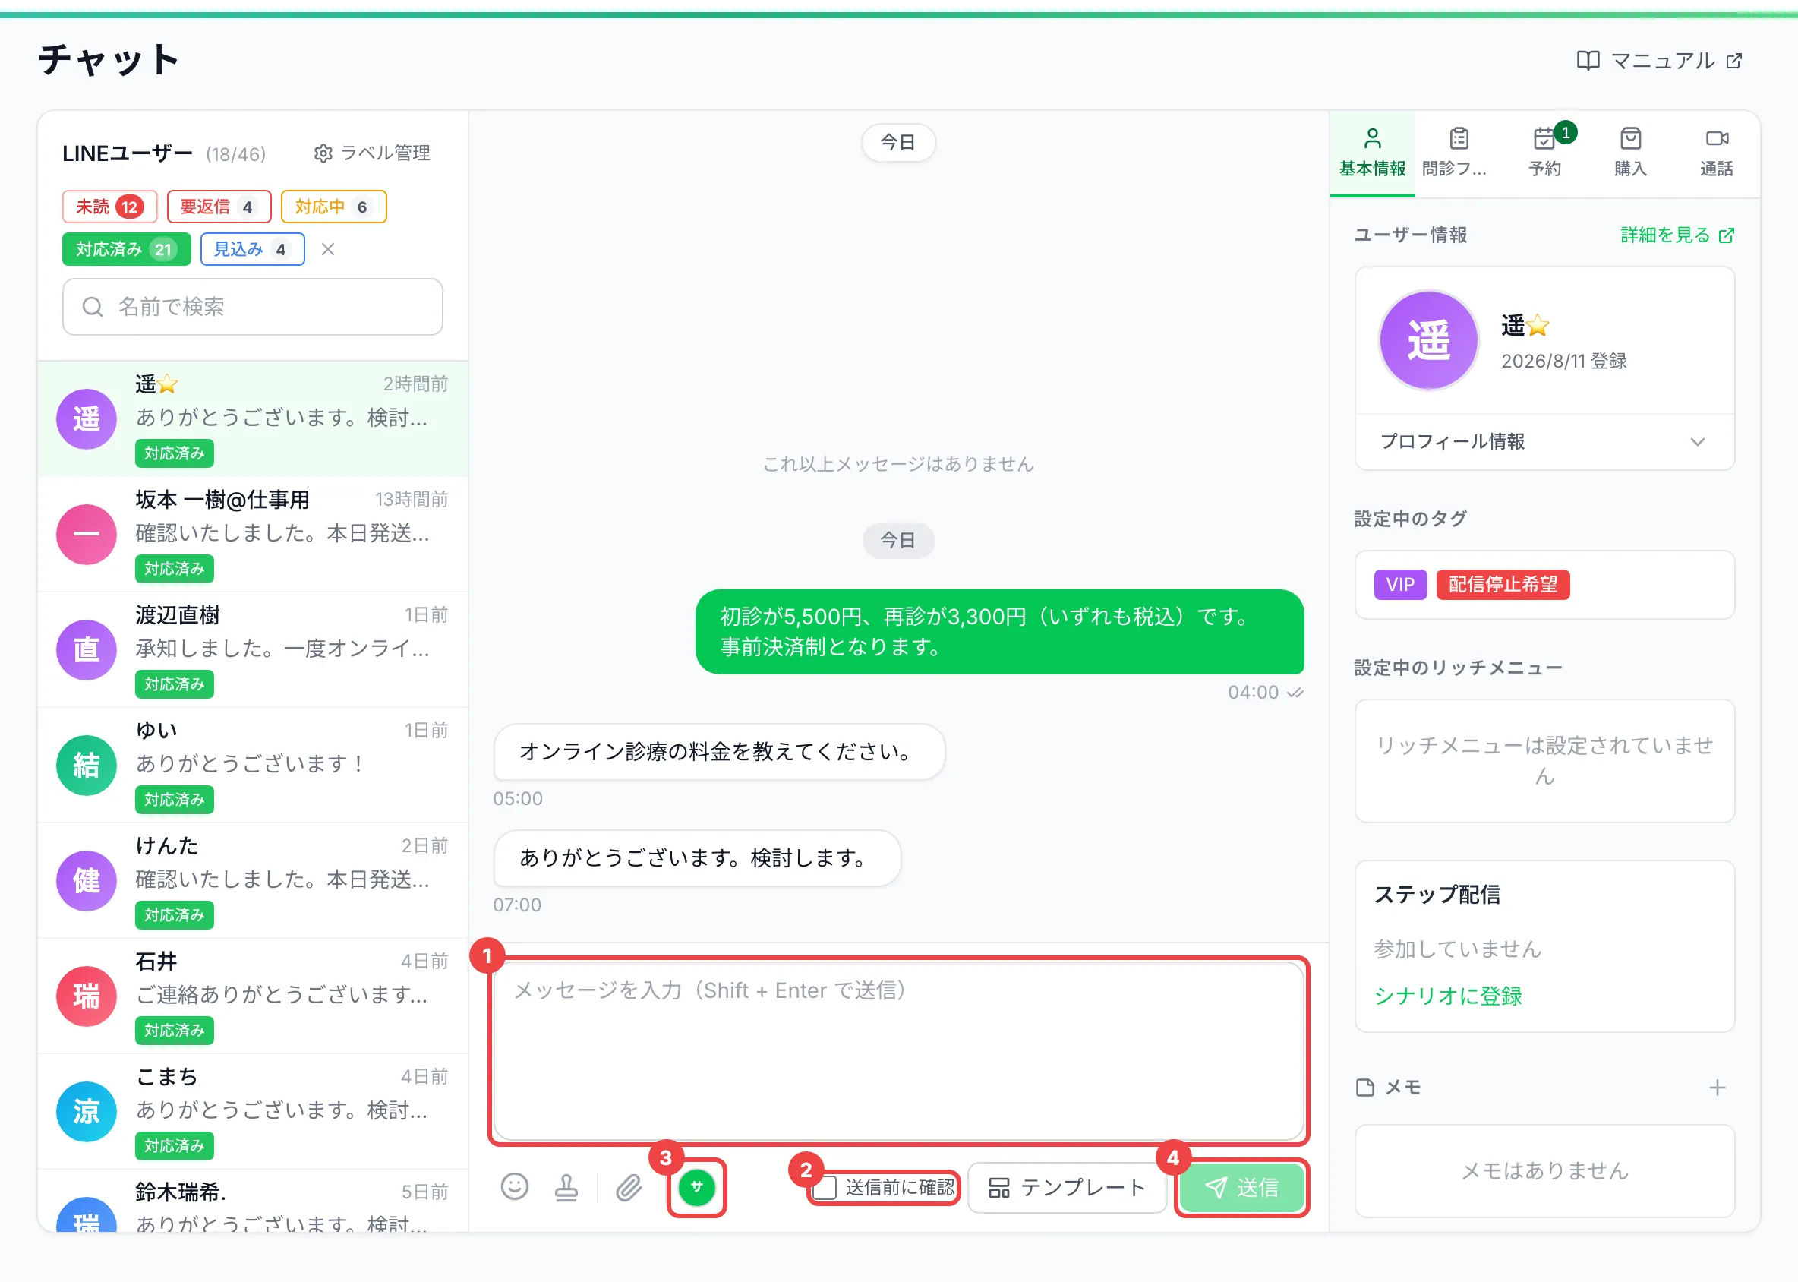The height and width of the screenshot is (1282, 1798).
Task: Switch to the 基本情報 tab
Action: [1373, 153]
